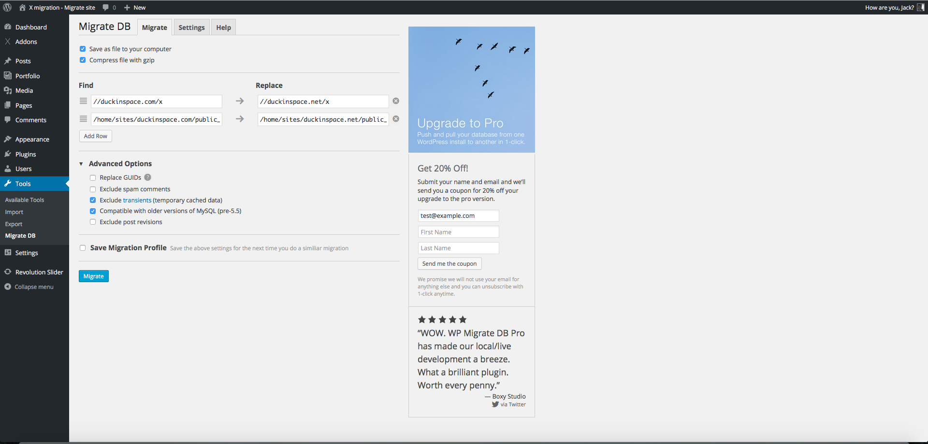Viewport: 928px width, 444px height.
Task: Click the Portfolio icon in sidebar
Action: [x=8, y=76]
